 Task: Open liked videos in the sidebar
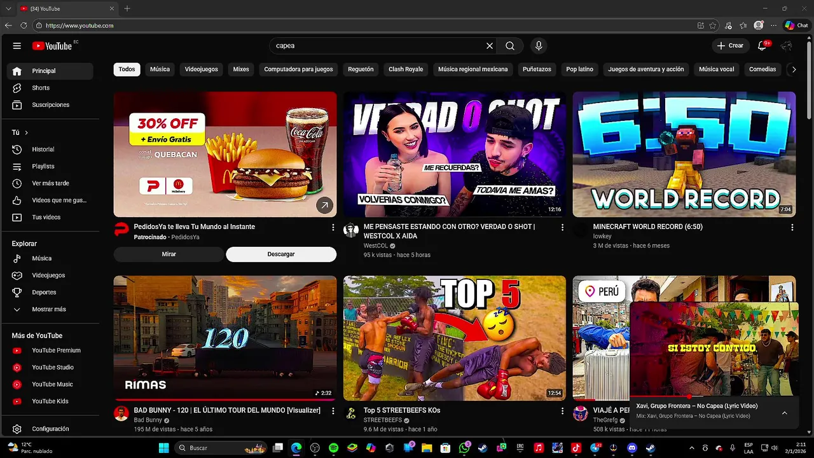coord(51,200)
